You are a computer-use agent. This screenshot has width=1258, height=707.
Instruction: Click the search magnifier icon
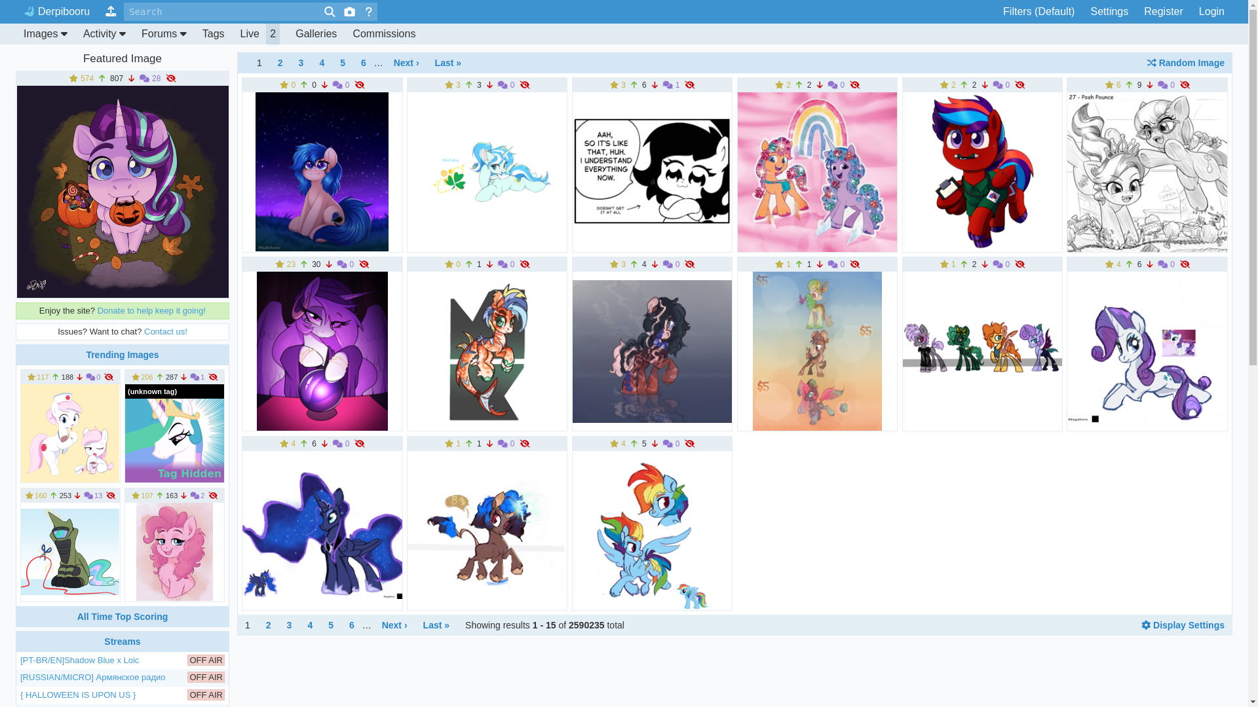330,11
